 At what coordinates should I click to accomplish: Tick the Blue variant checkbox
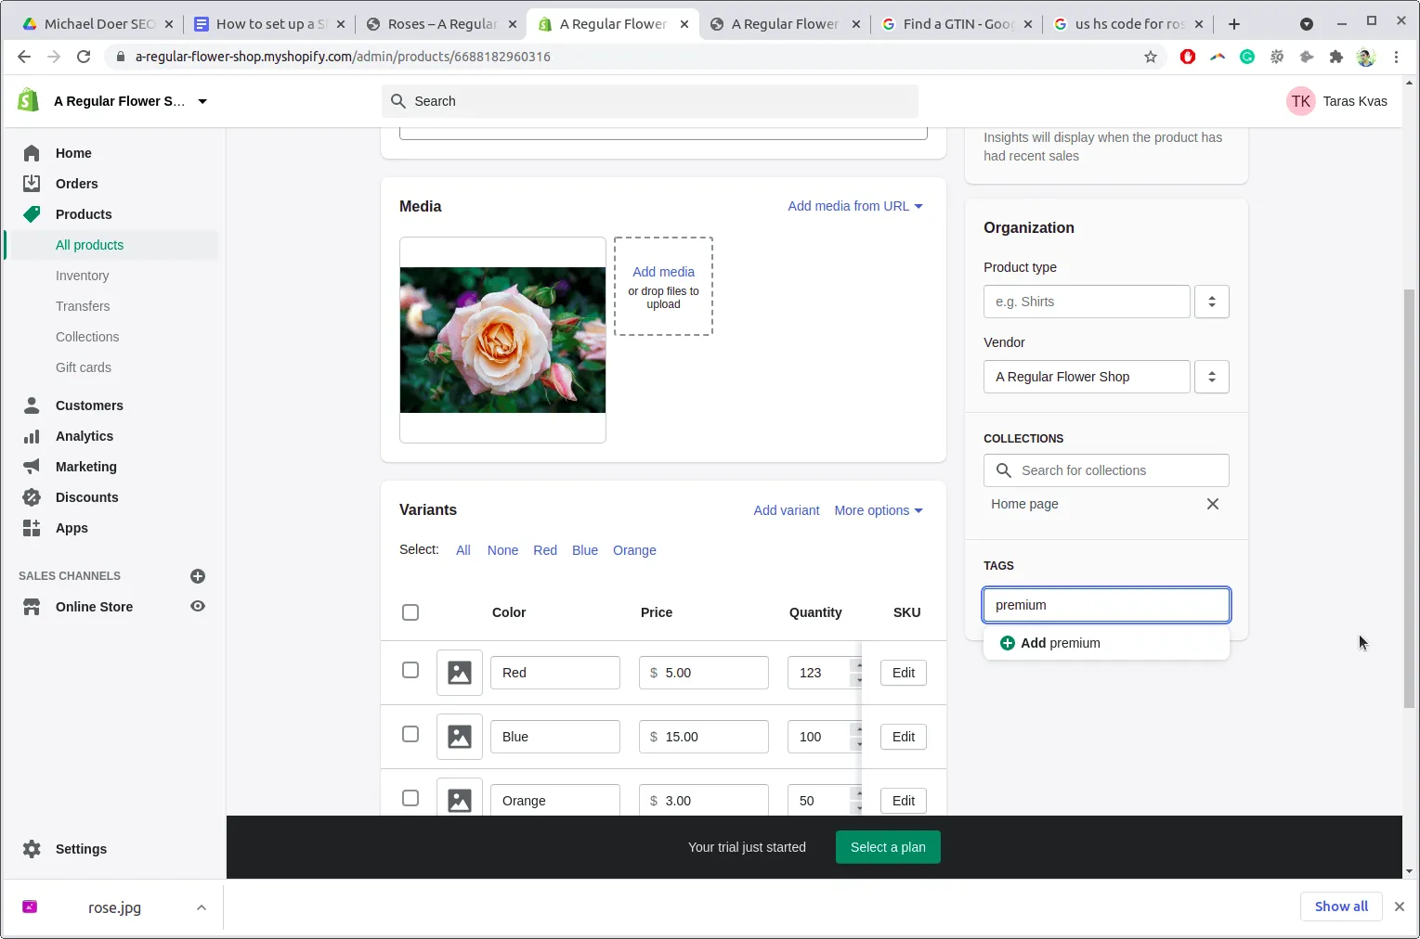(410, 734)
